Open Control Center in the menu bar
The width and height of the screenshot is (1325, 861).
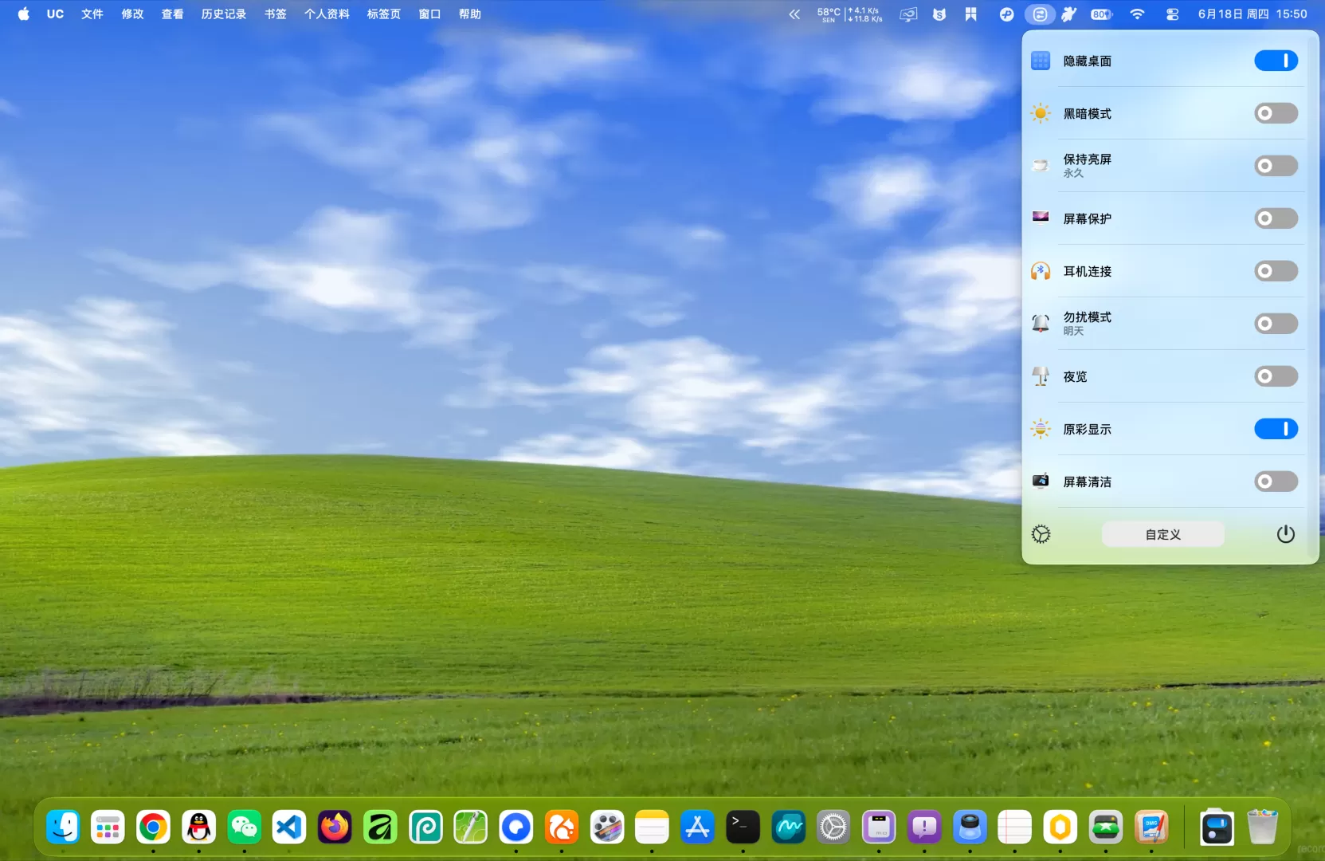[1172, 14]
